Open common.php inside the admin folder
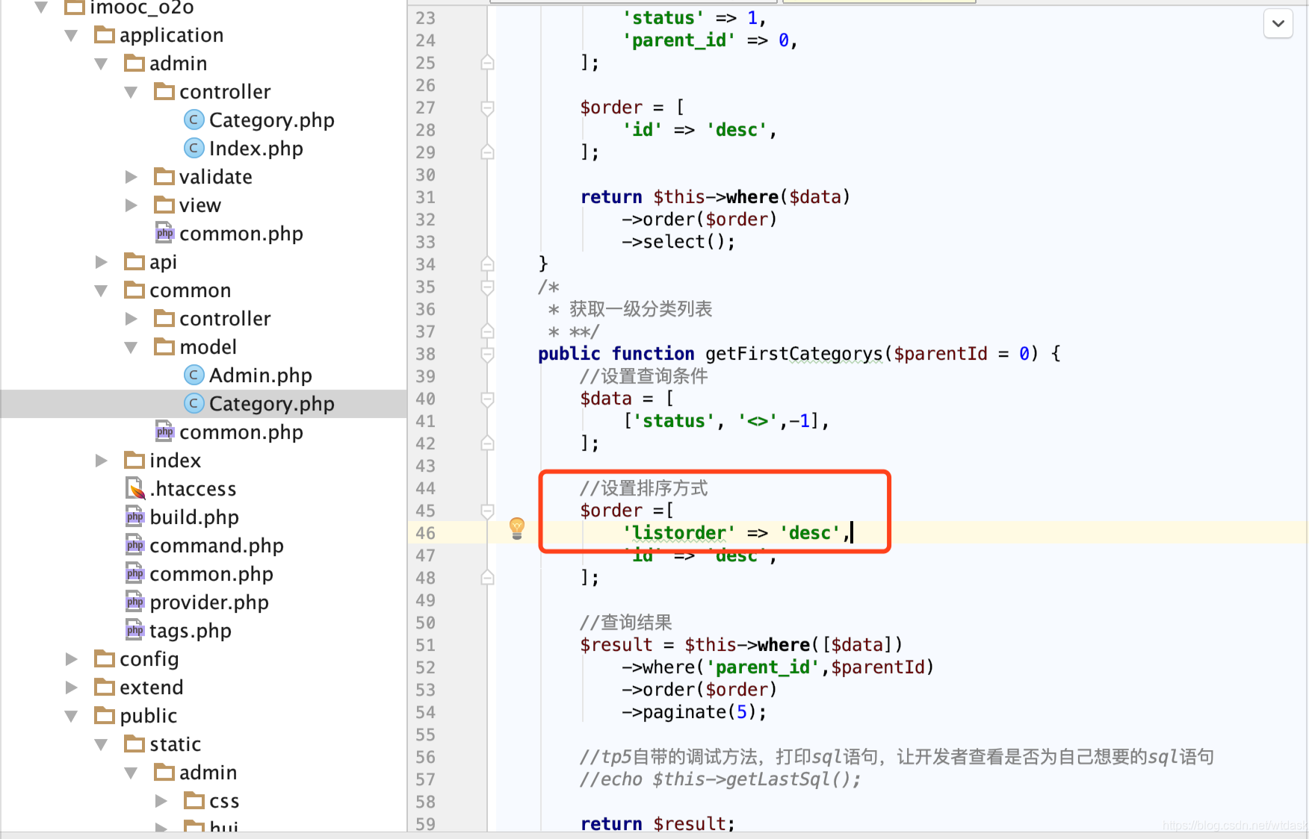This screenshot has width=1315, height=839. point(241,234)
